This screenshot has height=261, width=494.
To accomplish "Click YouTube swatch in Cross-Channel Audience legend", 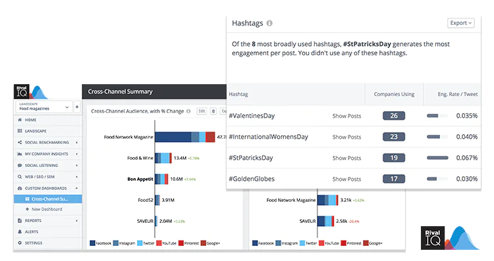I will [x=159, y=243].
